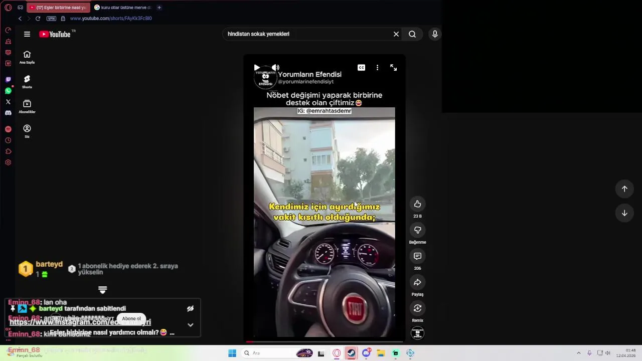Click the Yorumların Efendisi channel avatar
The width and height of the screenshot is (642, 361).
(x=265, y=78)
